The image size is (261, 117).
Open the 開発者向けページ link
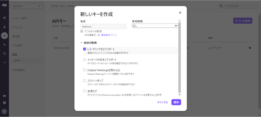point(109,35)
